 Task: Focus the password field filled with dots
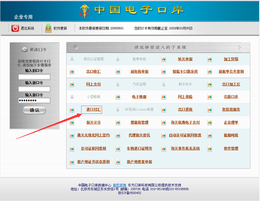pyautogui.click(x=34, y=100)
